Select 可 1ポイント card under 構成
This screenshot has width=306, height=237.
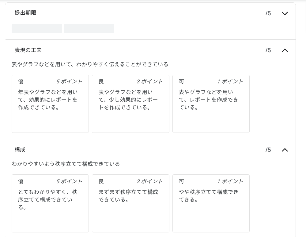click(211, 203)
